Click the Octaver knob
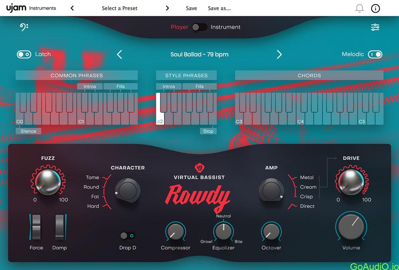399x270 pixels. click(271, 231)
